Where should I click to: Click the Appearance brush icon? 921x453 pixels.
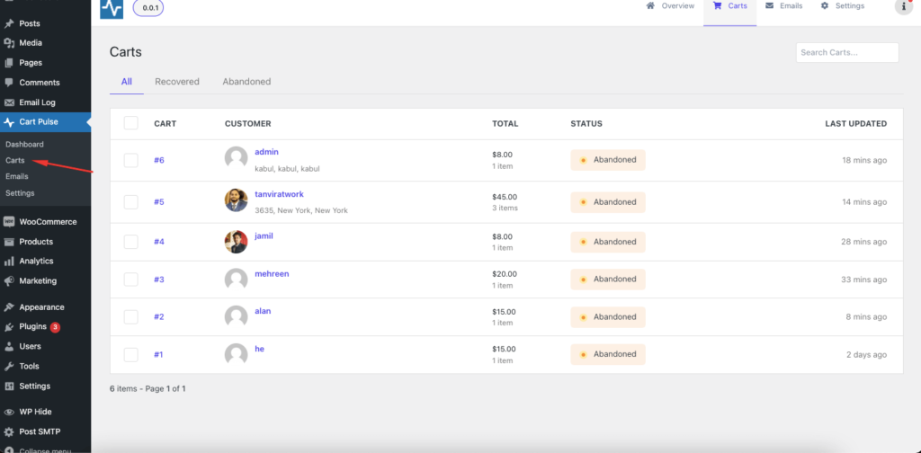9,307
